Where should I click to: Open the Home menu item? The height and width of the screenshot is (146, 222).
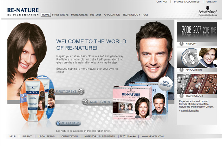click(x=46, y=15)
